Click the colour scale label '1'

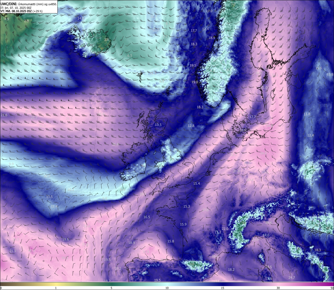click(x=56, y=288)
